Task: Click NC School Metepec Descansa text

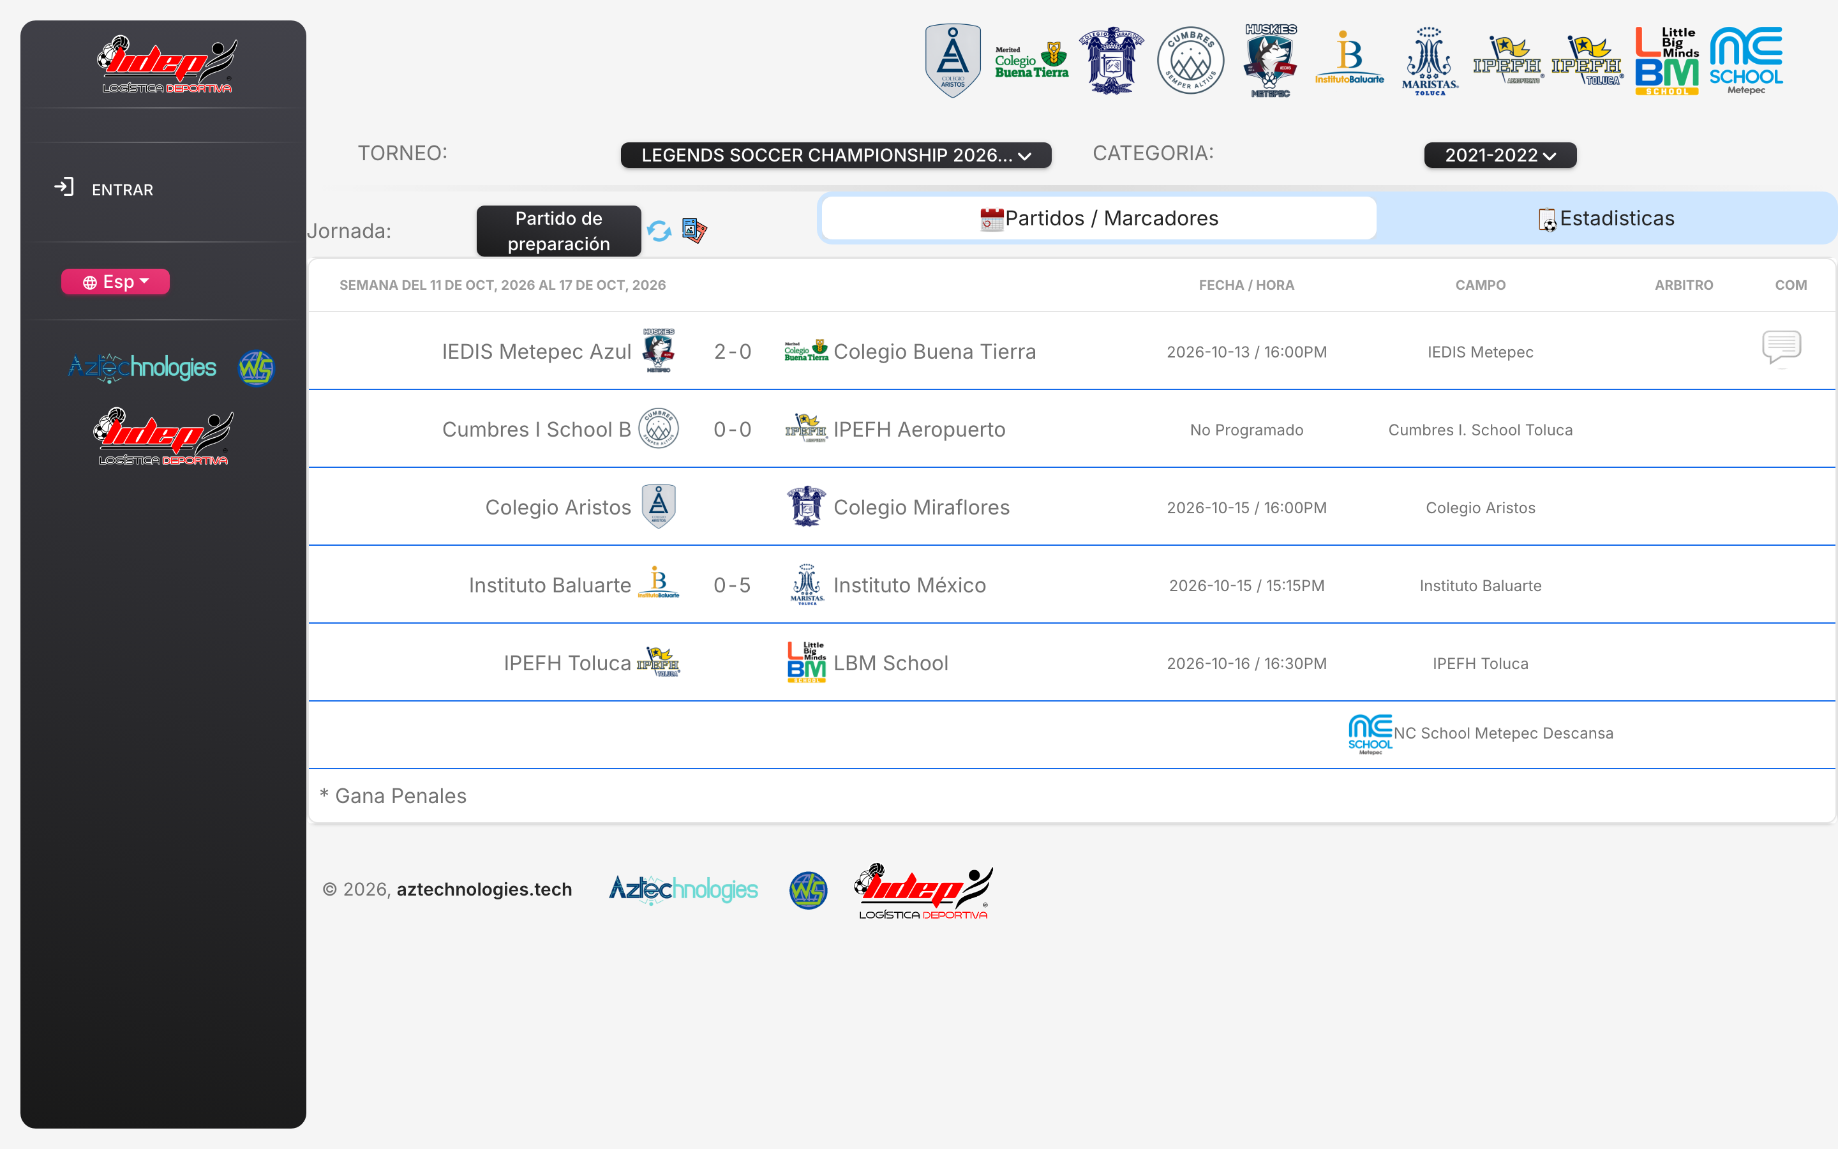Action: click(x=1503, y=733)
